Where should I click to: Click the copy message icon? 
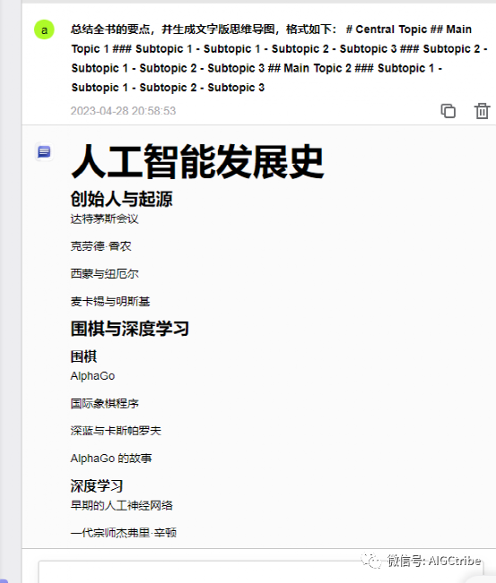click(448, 111)
